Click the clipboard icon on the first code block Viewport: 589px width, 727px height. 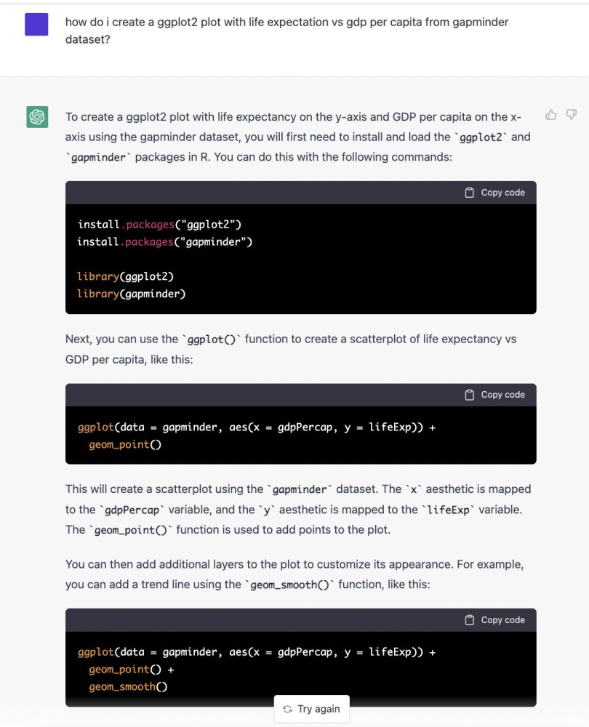pos(468,192)
